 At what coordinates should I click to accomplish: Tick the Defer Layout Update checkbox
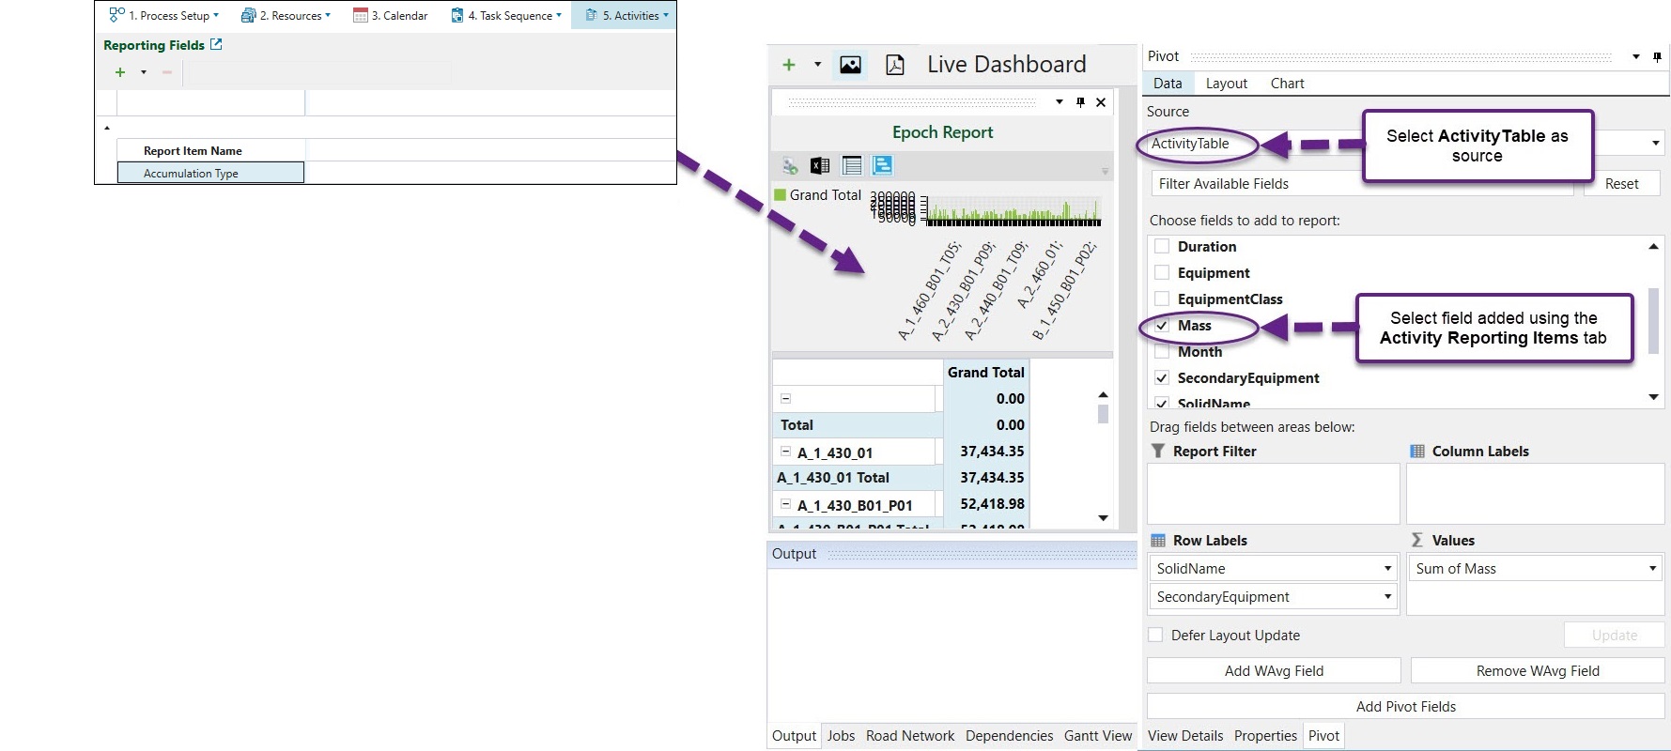pos(1155,636)
